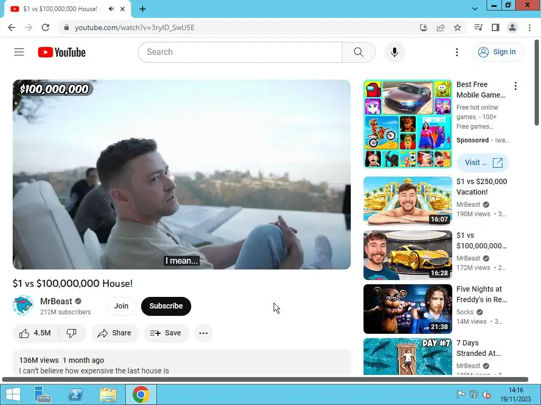Share this page icon in address bar

[x=441, y=27]
